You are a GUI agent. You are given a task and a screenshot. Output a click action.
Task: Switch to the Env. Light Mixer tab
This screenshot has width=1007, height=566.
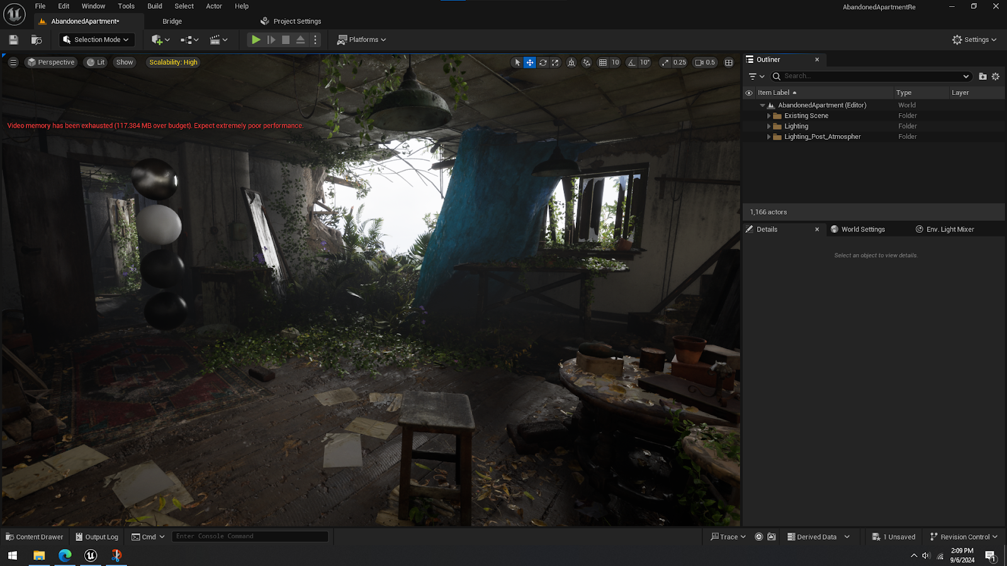[x=945, y=230]
